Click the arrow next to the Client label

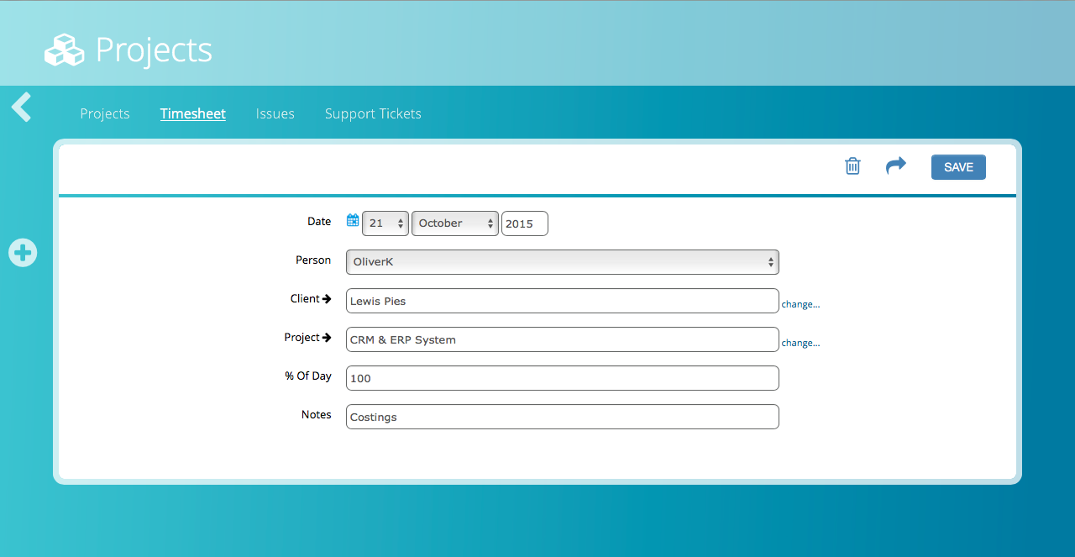pos(327,298)
